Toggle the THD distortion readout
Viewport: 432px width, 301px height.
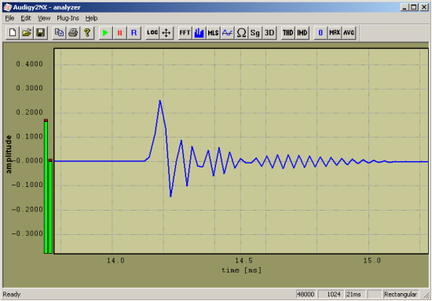tap(288, 33)
